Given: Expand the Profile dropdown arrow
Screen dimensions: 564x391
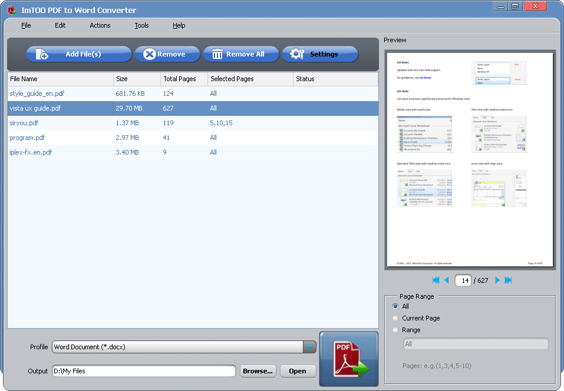Looking at the screenshot, I should point(309,347).
